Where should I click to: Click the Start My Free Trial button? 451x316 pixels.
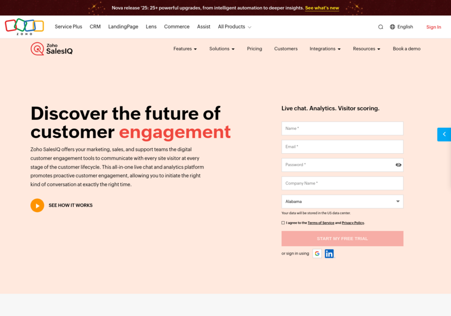[x=342, y=239]
